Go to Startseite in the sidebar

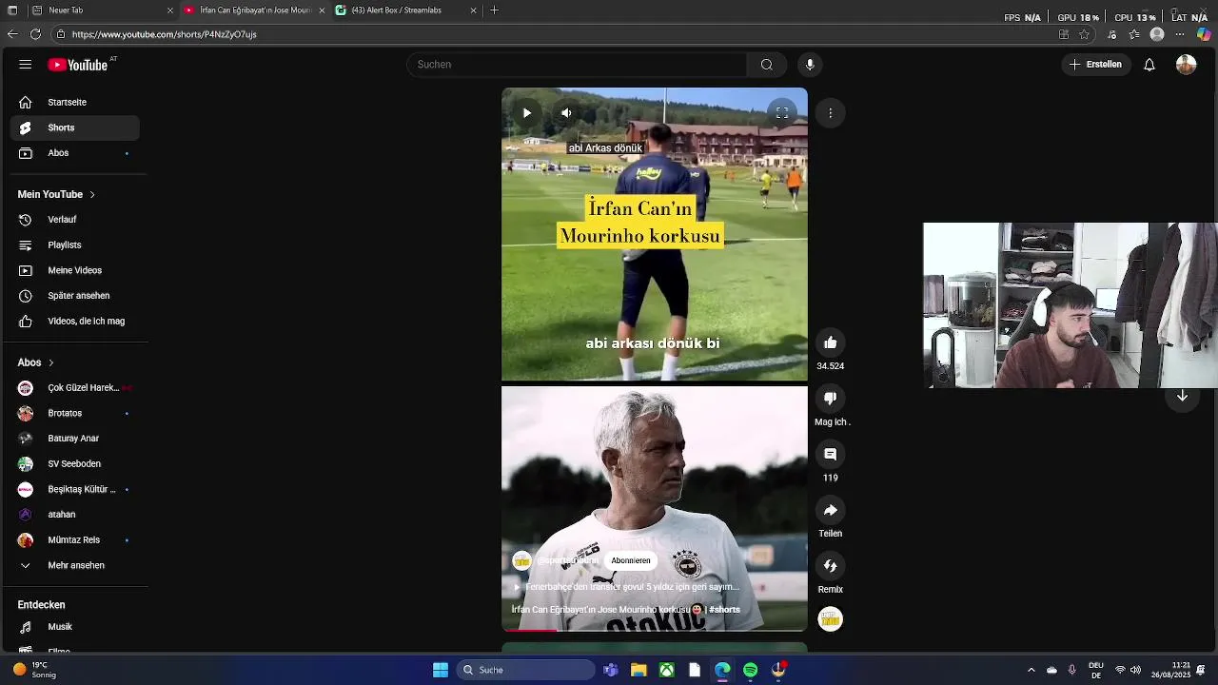[75, 102]
